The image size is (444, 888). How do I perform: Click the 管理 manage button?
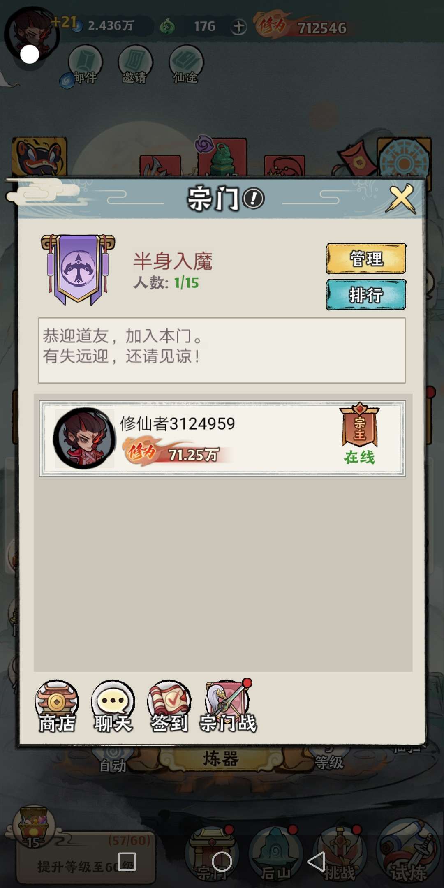[366, 259]
